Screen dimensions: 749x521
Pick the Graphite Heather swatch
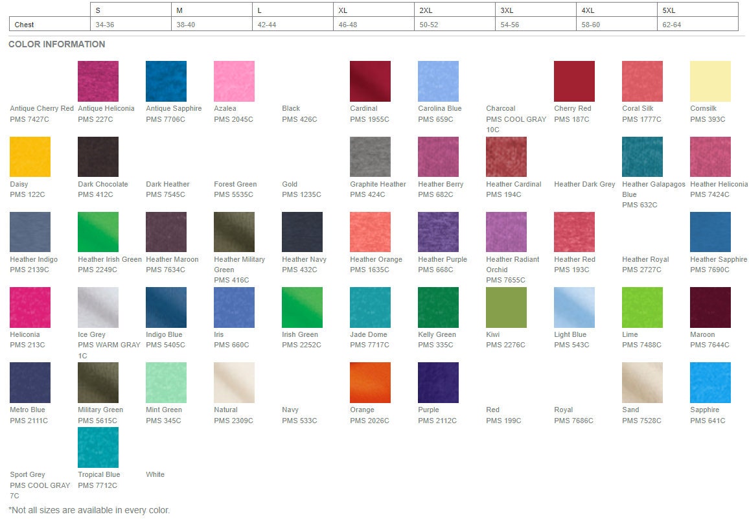370,157
